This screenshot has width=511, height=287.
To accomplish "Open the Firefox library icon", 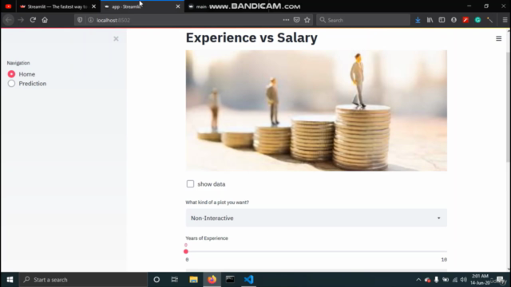I will pyautogui.click(x=430, y=20).
